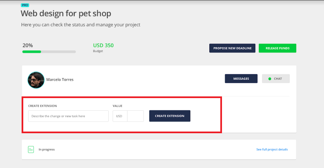Image resolution: width=324 pixels, height=168 pixels.
Task: Click the USD 350 budget amount
Action: coord(103,45)
